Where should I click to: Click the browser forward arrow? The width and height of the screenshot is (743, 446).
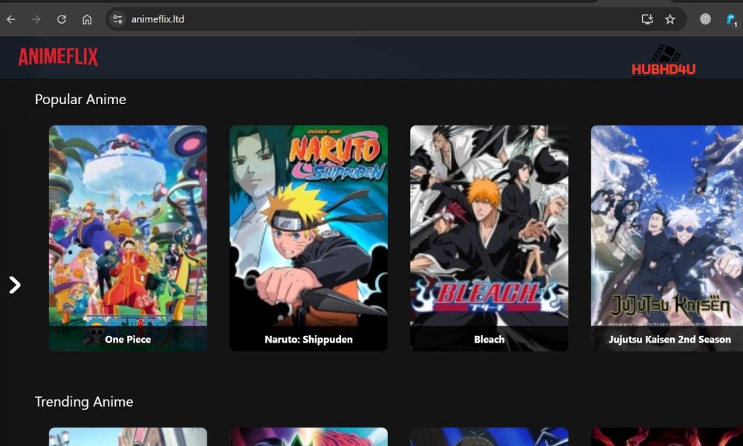pos(36,19)
